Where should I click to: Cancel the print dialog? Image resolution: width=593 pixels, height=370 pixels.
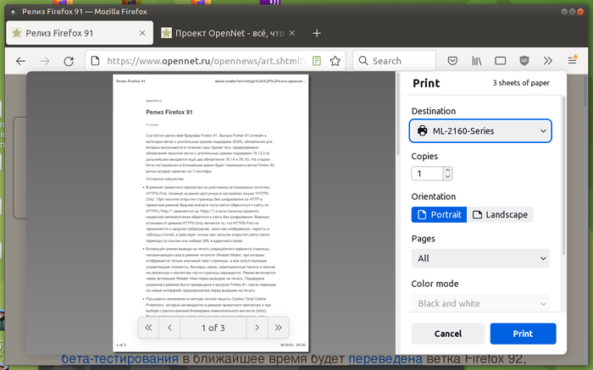coord(448,334)
